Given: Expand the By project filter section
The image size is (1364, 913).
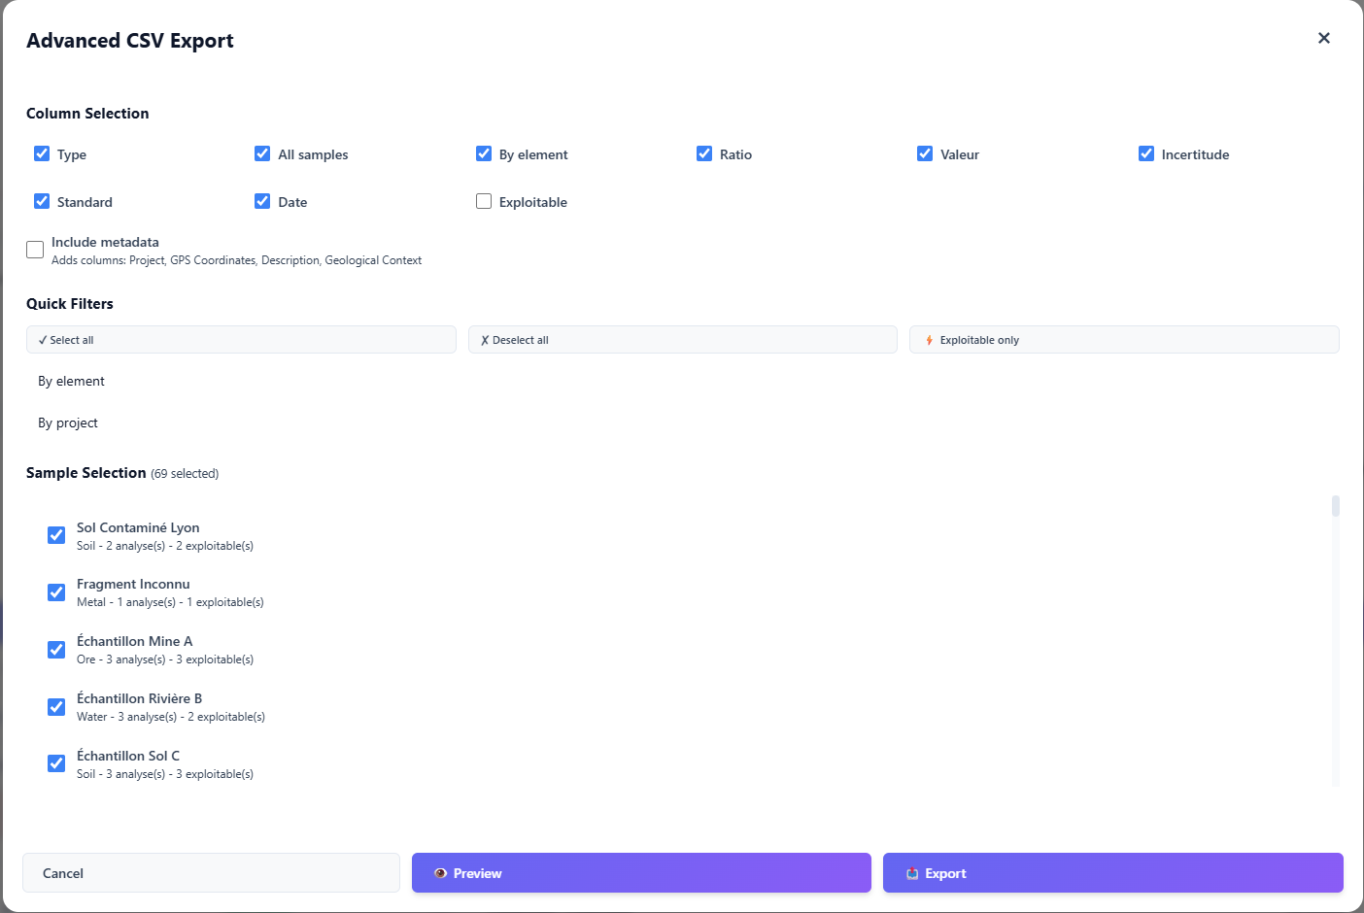Looking at the screenshot, I should coord(67,423).
